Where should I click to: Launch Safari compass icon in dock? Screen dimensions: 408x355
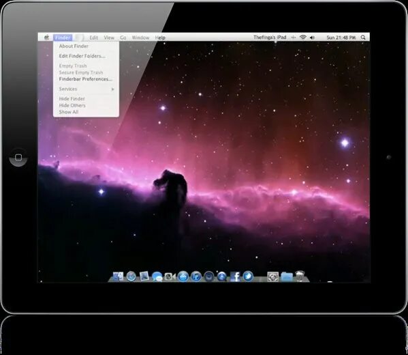pyautogui.click(x=131, y=276)
